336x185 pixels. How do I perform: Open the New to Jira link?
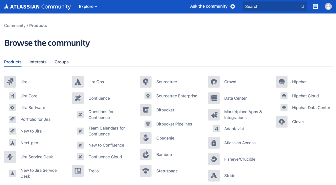(31, 131)
